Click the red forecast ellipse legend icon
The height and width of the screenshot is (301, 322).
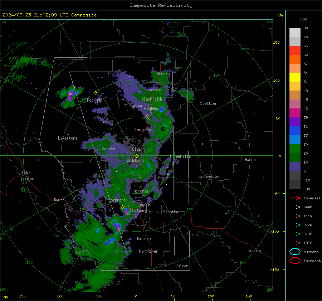(295, 261)
